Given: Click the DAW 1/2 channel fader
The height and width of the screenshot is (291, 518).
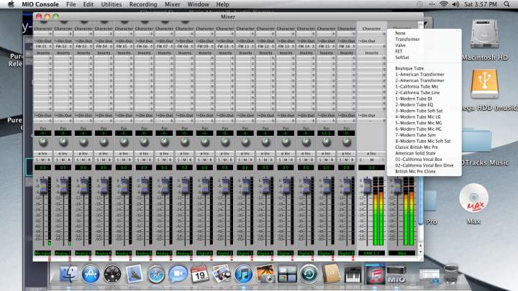Looking at the screenshot, I should tap(368, 185).
